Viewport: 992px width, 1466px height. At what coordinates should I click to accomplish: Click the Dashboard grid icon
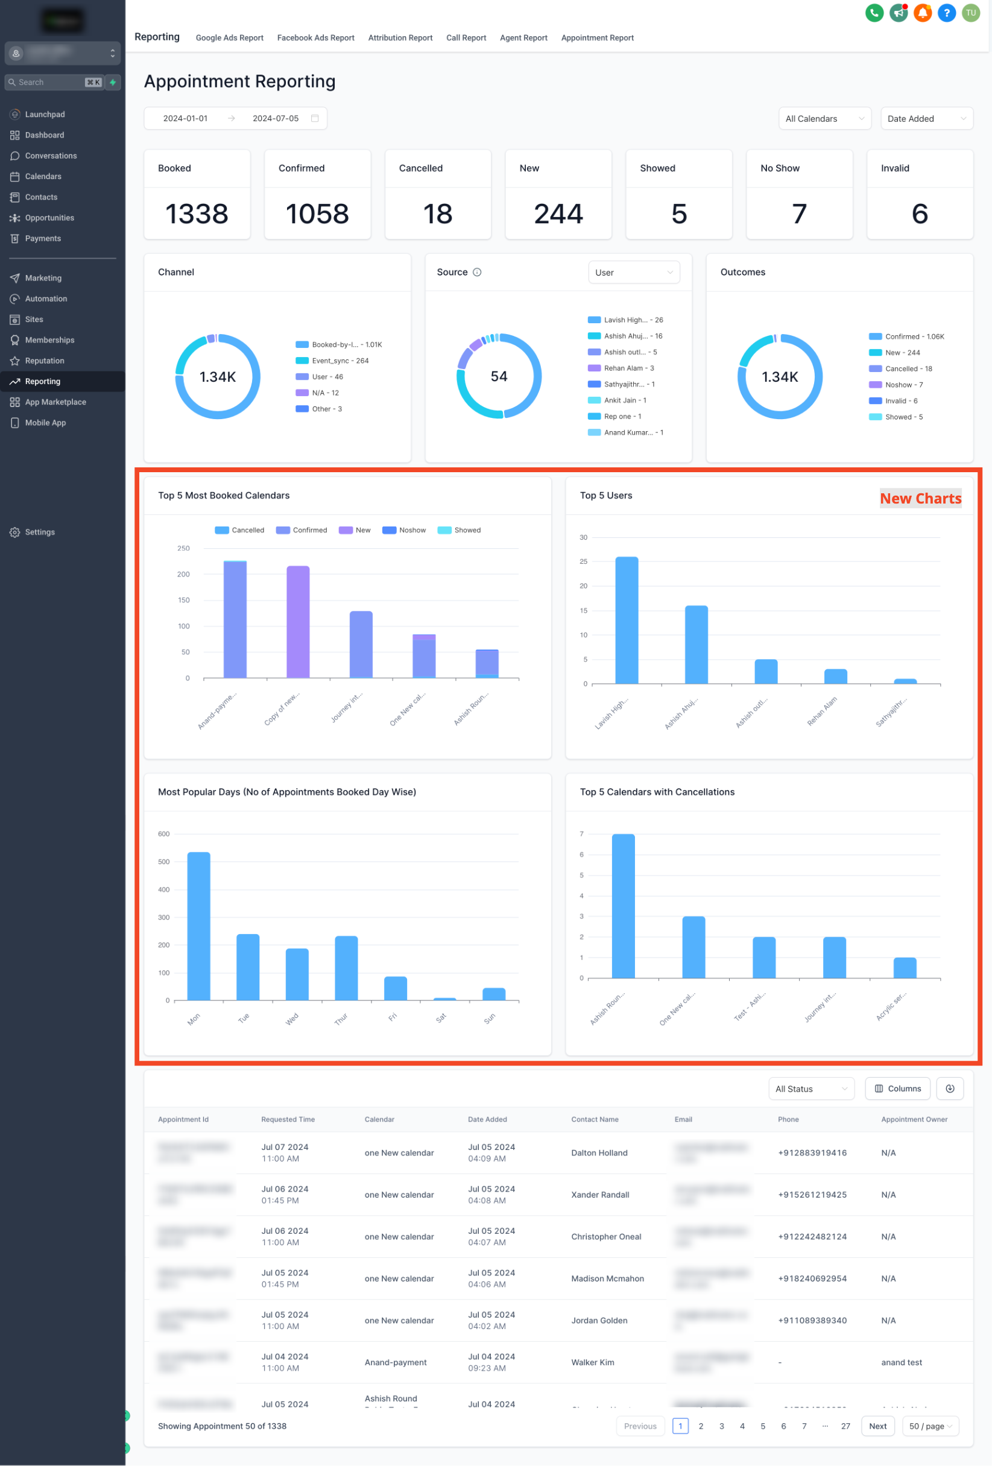tap(14, 135)
